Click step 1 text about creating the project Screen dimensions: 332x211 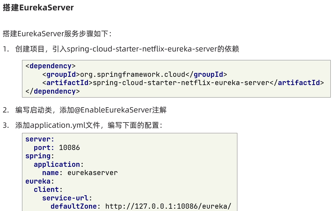[x=127, y=49]
